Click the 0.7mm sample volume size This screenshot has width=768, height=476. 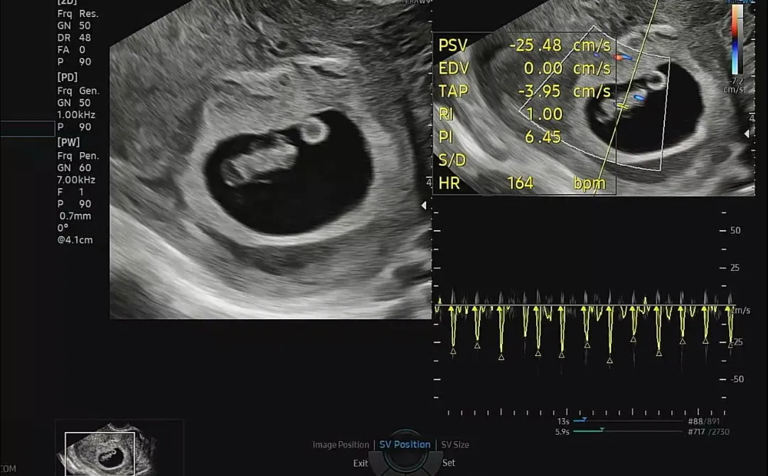[x=75, y=216]
